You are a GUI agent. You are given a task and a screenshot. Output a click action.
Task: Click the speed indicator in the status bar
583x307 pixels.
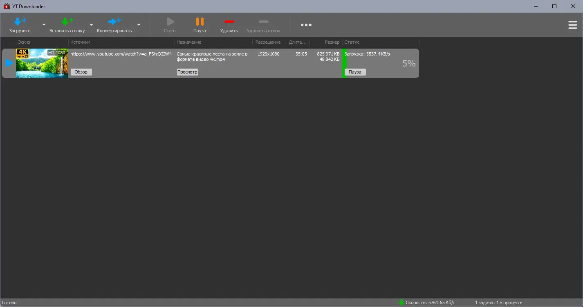(428, 303)
